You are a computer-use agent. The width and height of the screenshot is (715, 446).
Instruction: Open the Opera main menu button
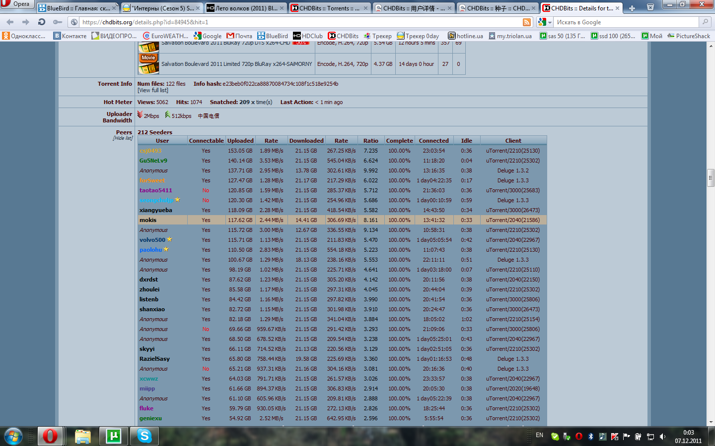(16, 4)
